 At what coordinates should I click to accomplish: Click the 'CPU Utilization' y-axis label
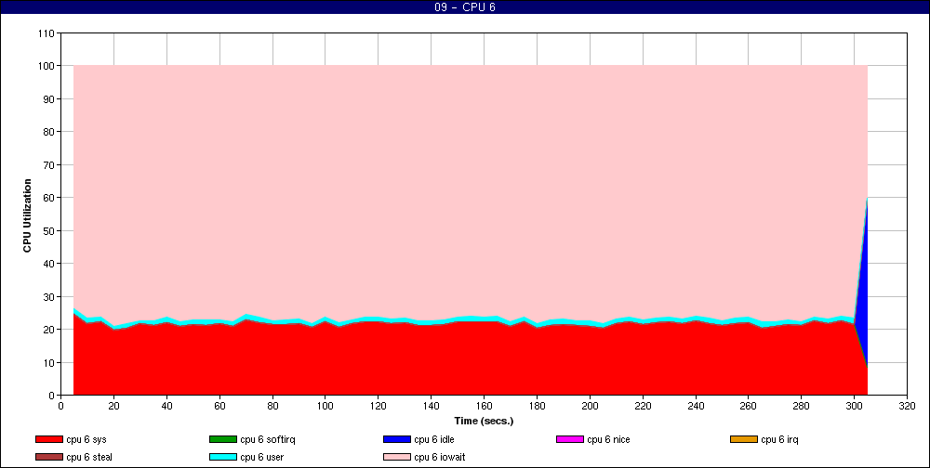pos(27,215)
